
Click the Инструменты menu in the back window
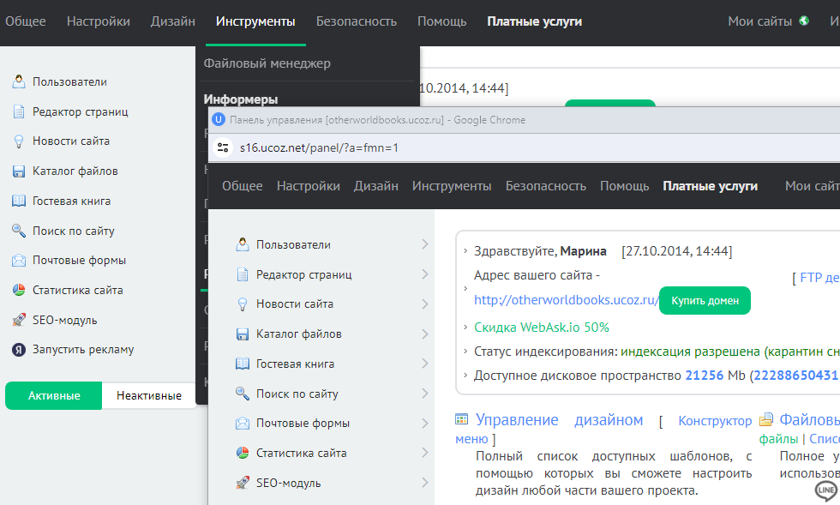tap(255, 21)
